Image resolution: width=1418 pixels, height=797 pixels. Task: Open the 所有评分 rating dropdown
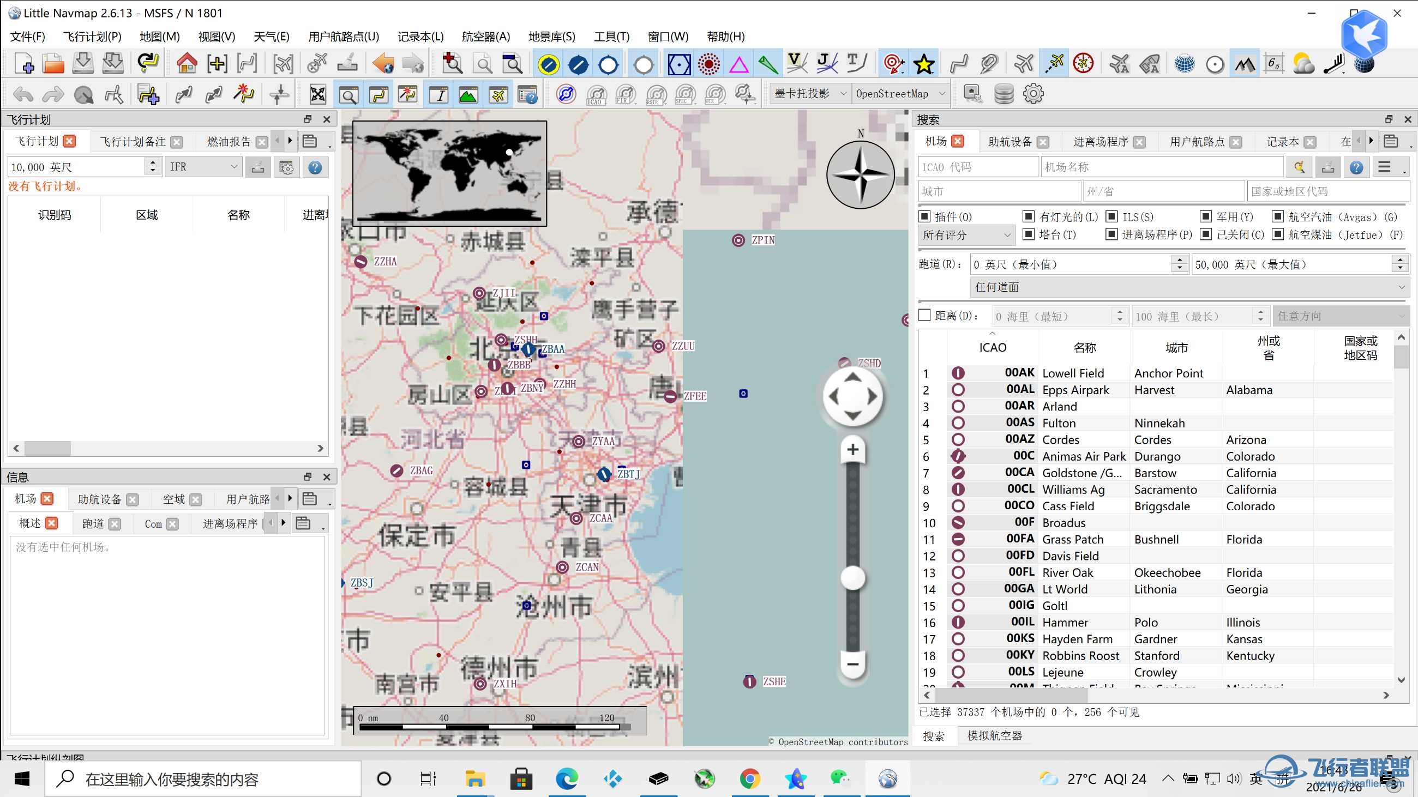coord(967,236)
